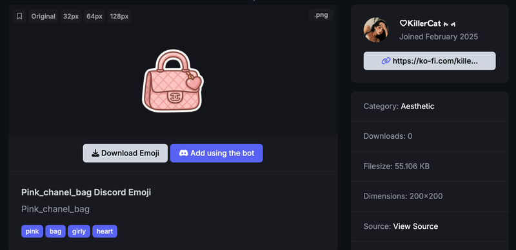This screenshot has height=250, width=516.
Task: Click the Downloads: 0 text
Action: click(x=388, y=136)
